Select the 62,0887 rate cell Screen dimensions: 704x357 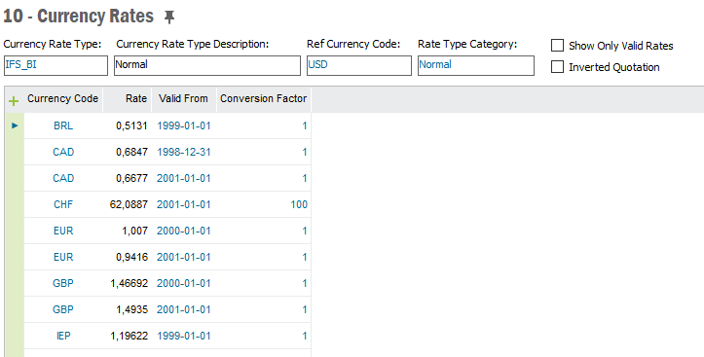point(129,204)
